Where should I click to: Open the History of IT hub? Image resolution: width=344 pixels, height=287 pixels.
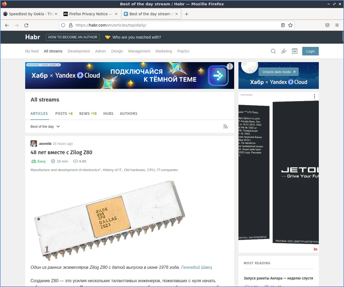[x=112, y=170]
